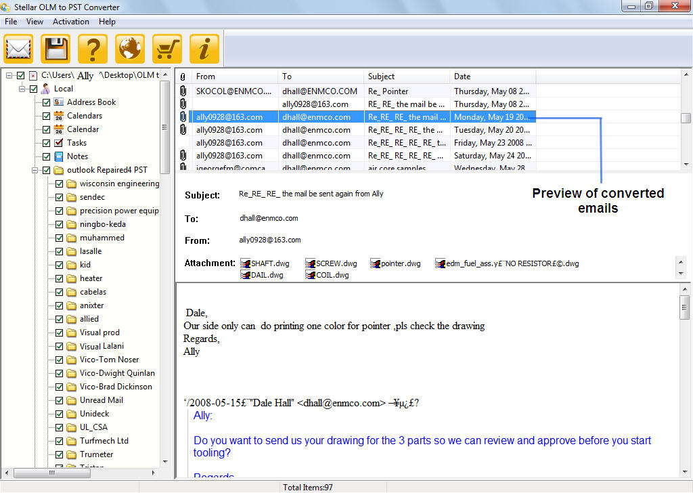Open the About info 'i' icon
Image resolution: width=693 pixels, height=493 pixels.
coord(204,49)
